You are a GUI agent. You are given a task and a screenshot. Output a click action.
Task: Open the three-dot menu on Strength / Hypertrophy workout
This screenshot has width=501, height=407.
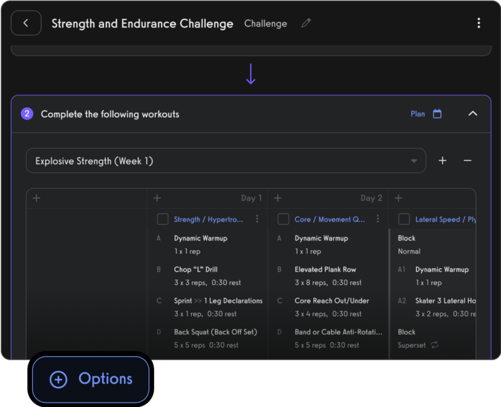coord(257,219)
